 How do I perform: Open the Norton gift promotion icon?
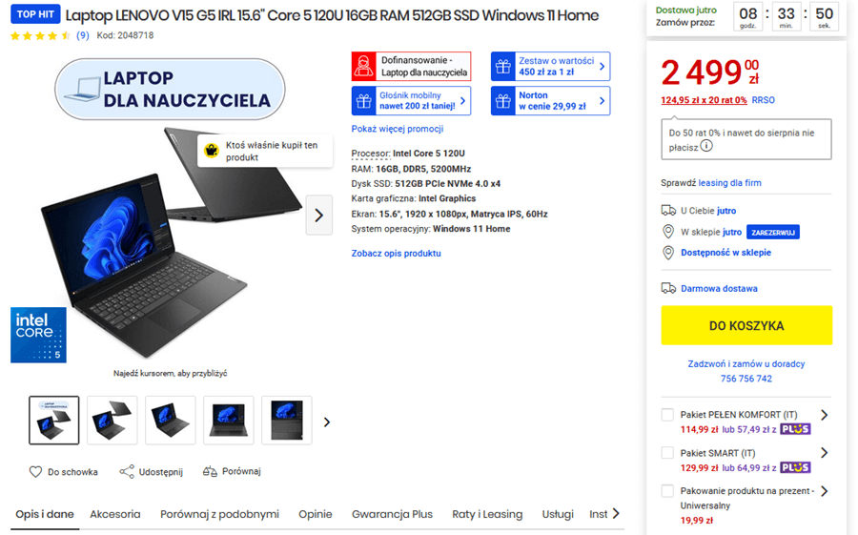click(x=502, y=101)
